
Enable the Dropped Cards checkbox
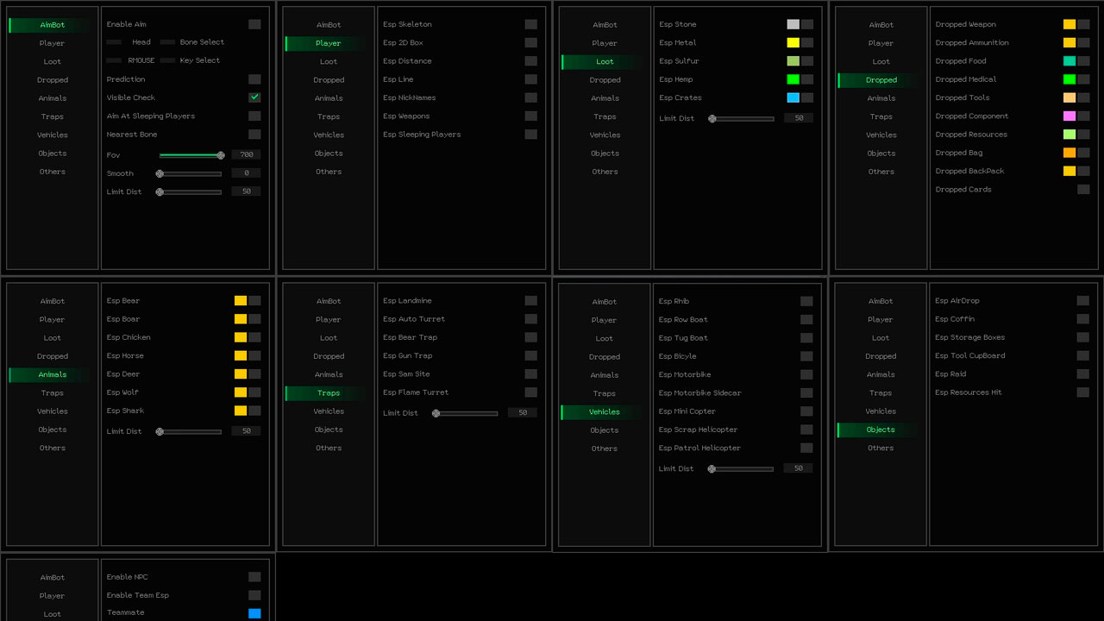click(x=1083, y=189)
